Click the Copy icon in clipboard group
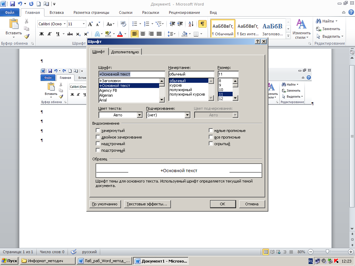Image resolution: width=355 pixels, height=266 pixels. click(26, 29)
